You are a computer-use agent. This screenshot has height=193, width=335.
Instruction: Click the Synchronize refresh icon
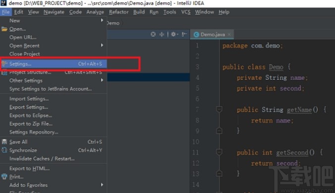[4, 150]
